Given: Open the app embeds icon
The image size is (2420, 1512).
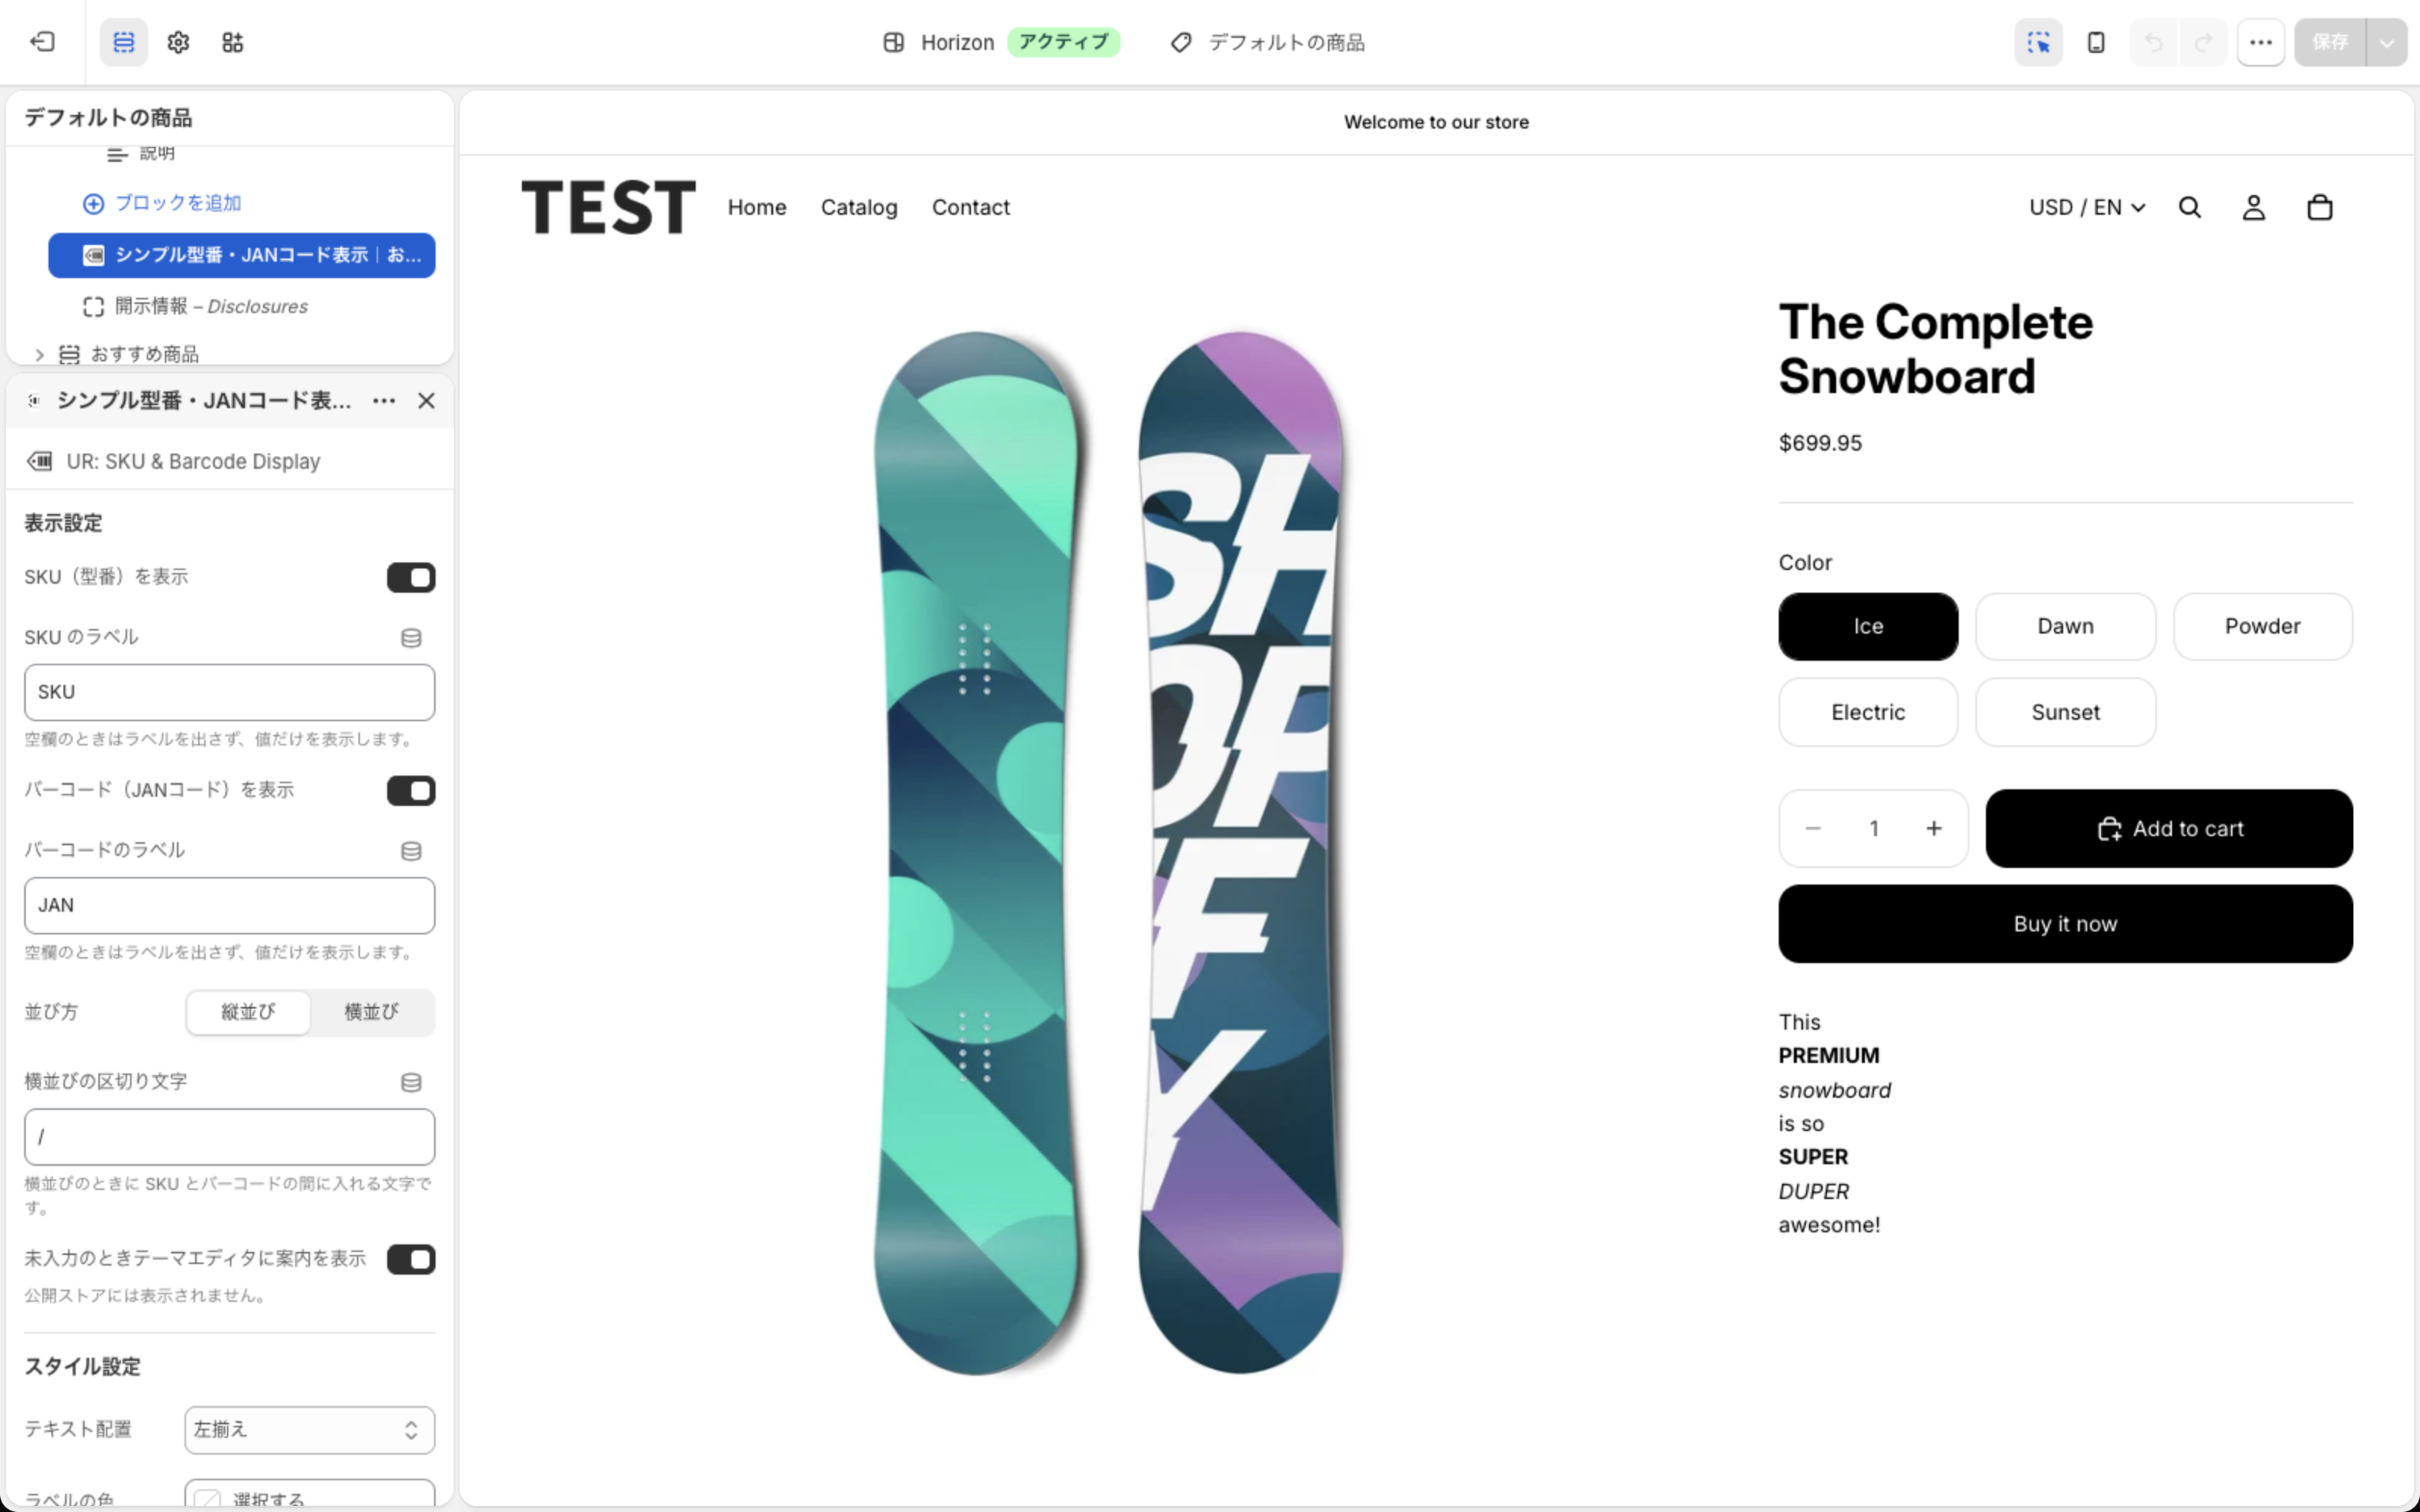Looking at the screenshot, I should pyautogui.click(x=233, y=42).
